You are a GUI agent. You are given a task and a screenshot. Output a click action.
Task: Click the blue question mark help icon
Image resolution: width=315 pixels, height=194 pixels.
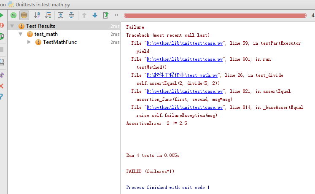[x=1, y=97]
